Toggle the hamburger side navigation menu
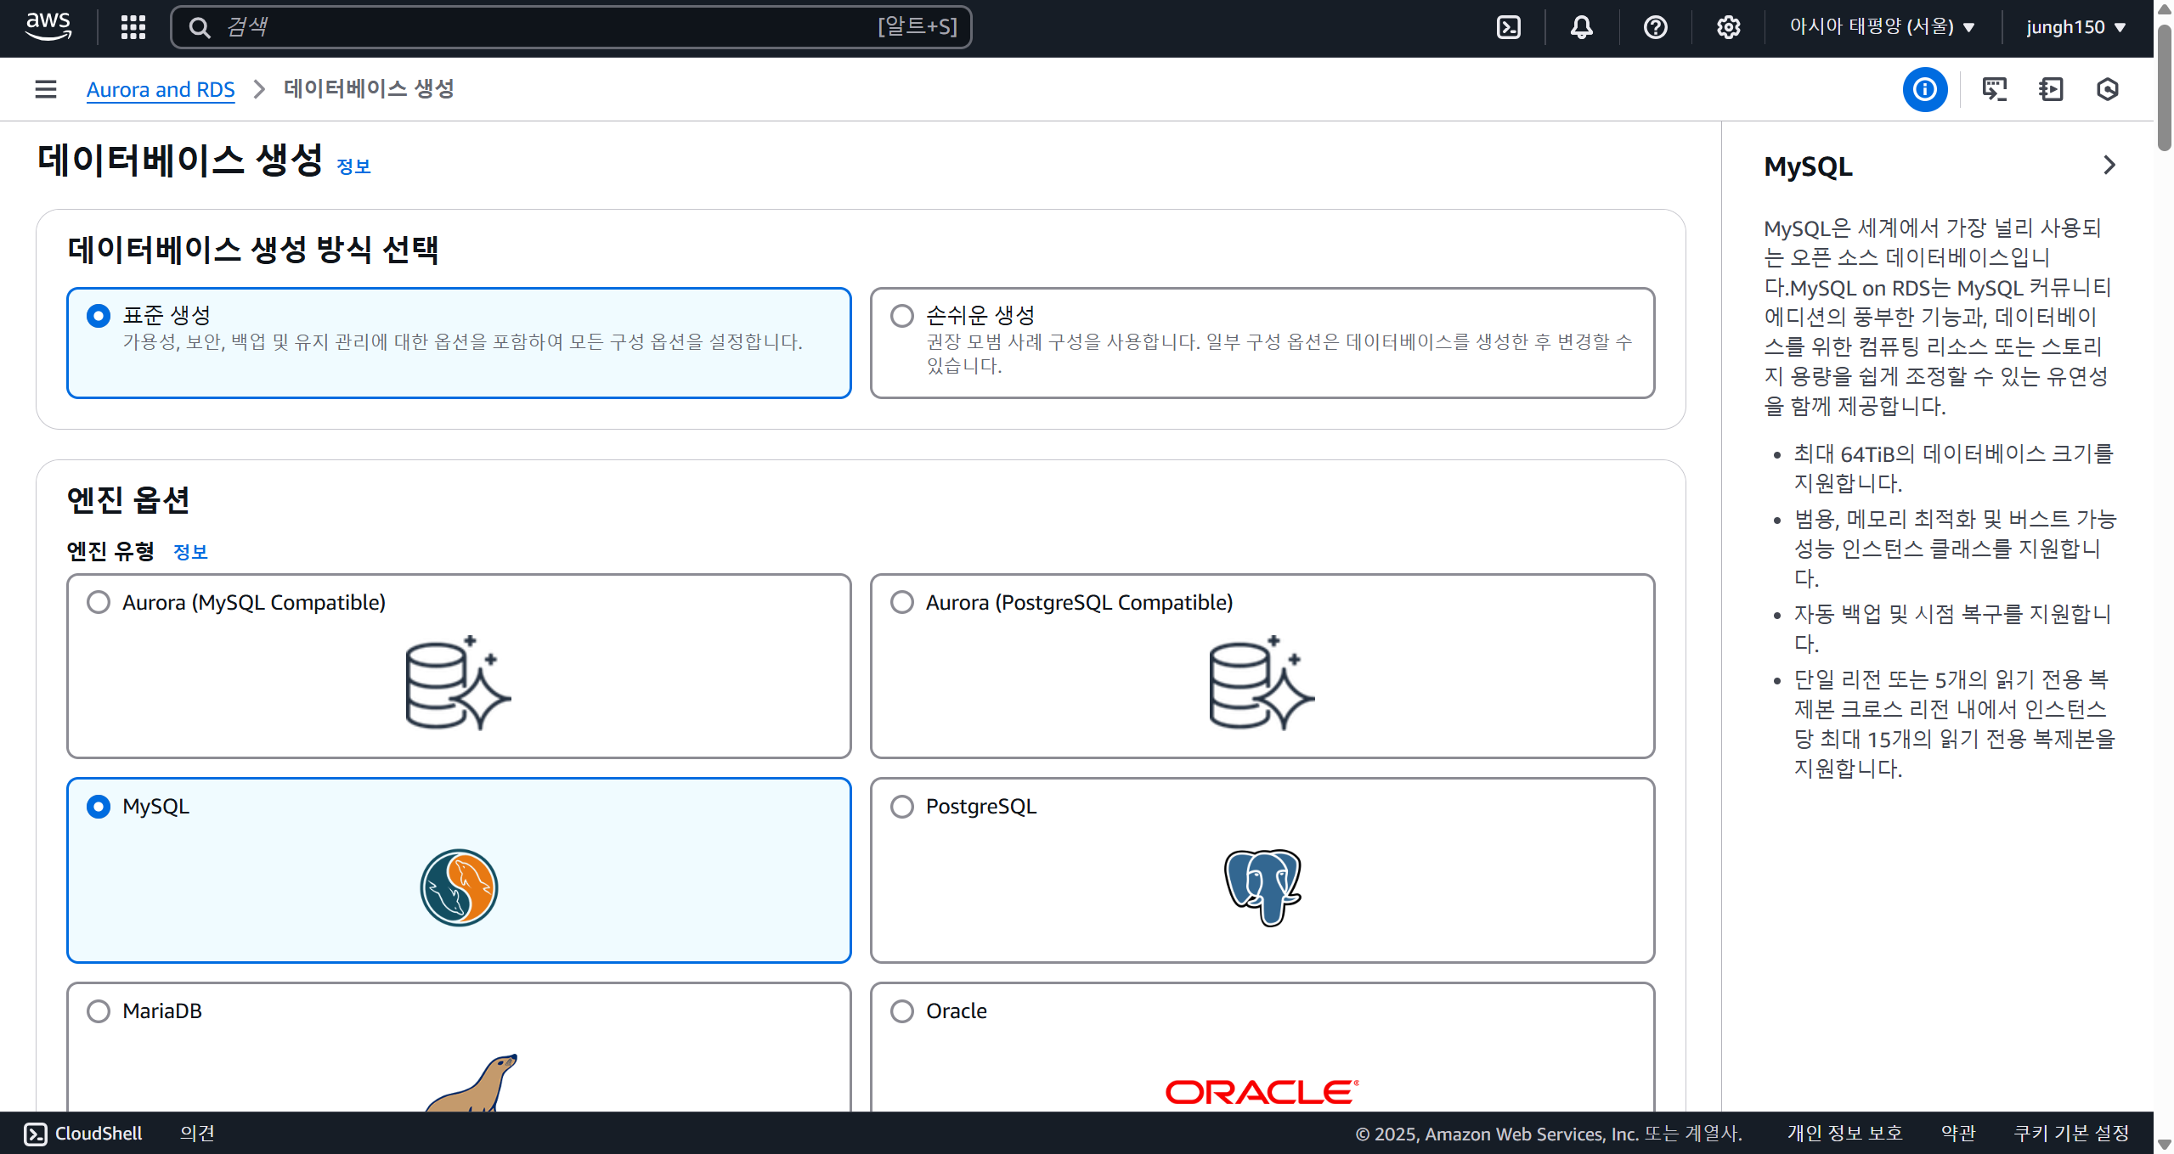Image resolution: width=2174 pixels, height=1154 pixels. point(46,89)
